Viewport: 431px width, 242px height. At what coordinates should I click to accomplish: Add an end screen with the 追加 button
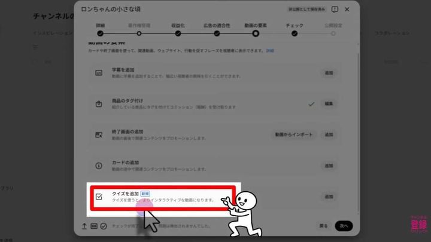329,134
